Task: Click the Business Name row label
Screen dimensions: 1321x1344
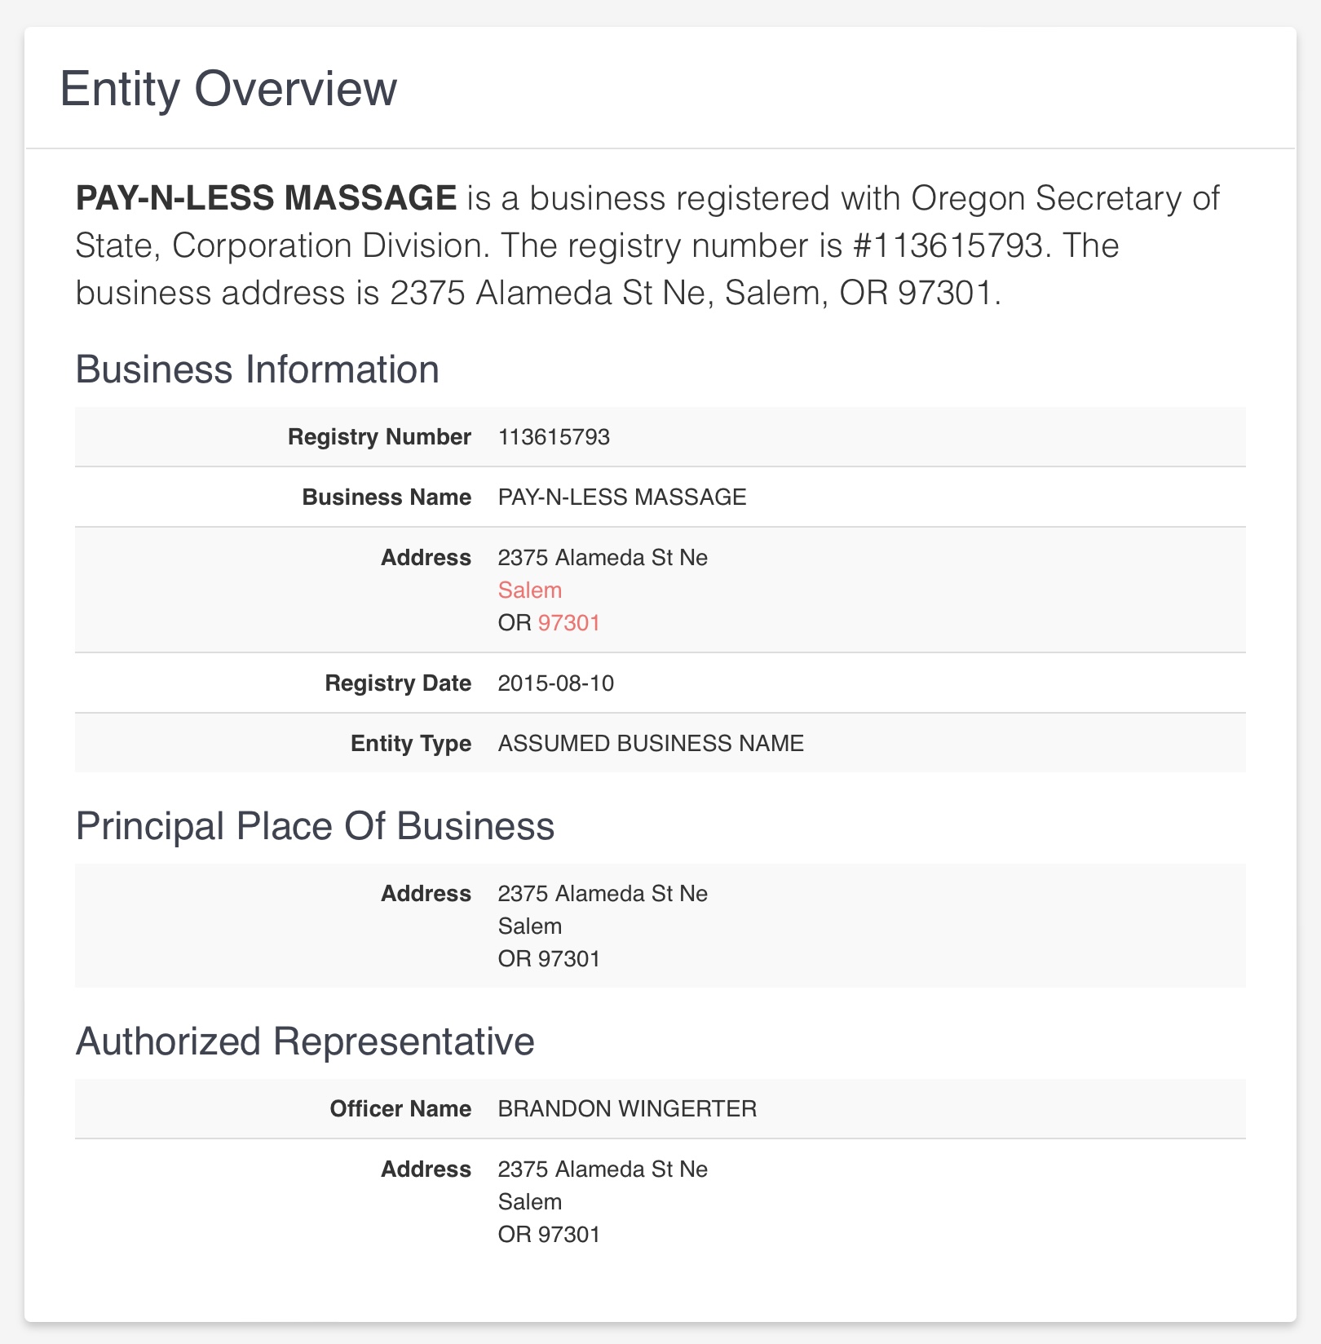Action: 387,497
